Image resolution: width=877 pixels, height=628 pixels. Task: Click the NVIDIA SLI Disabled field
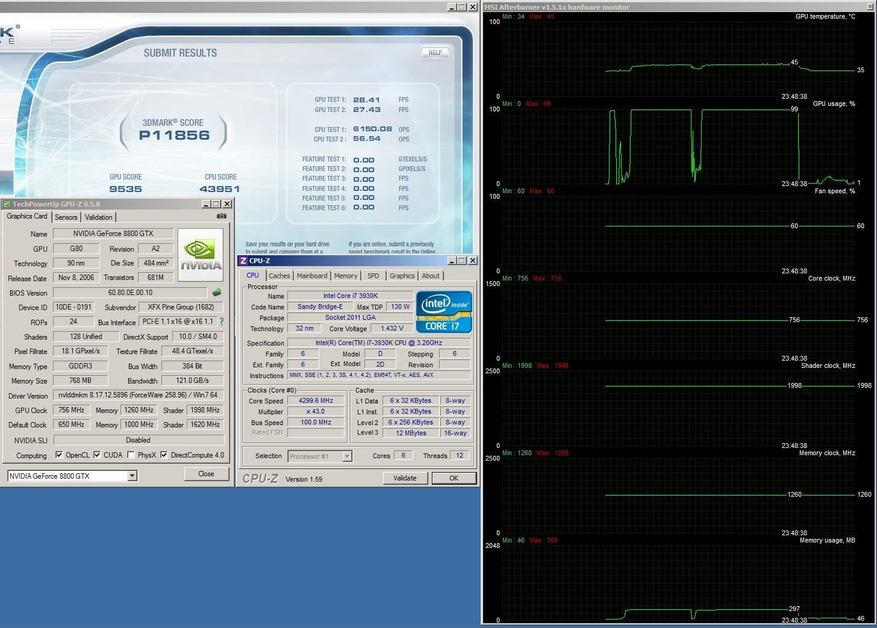[139, 440]
